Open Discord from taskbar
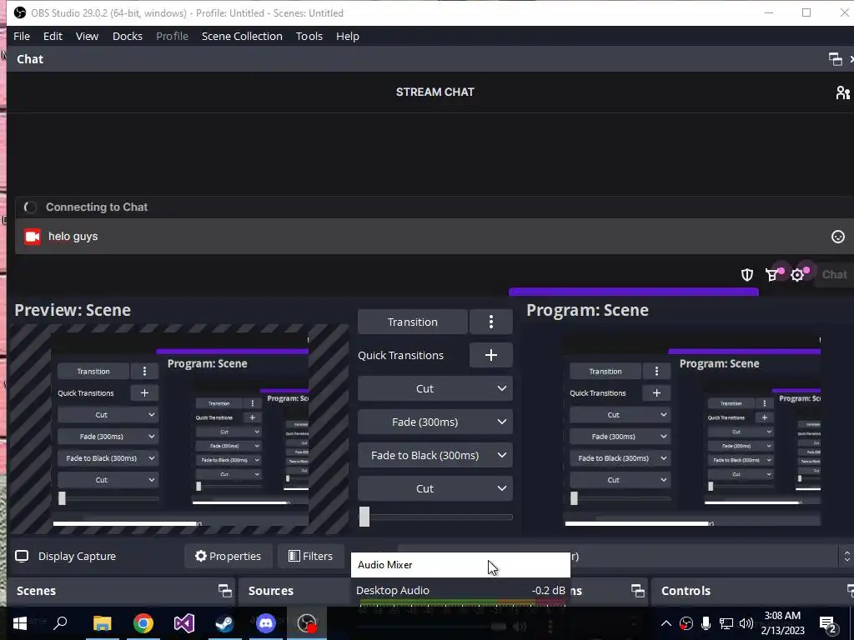This screenshot has width=854, height=640. (266, 623)
